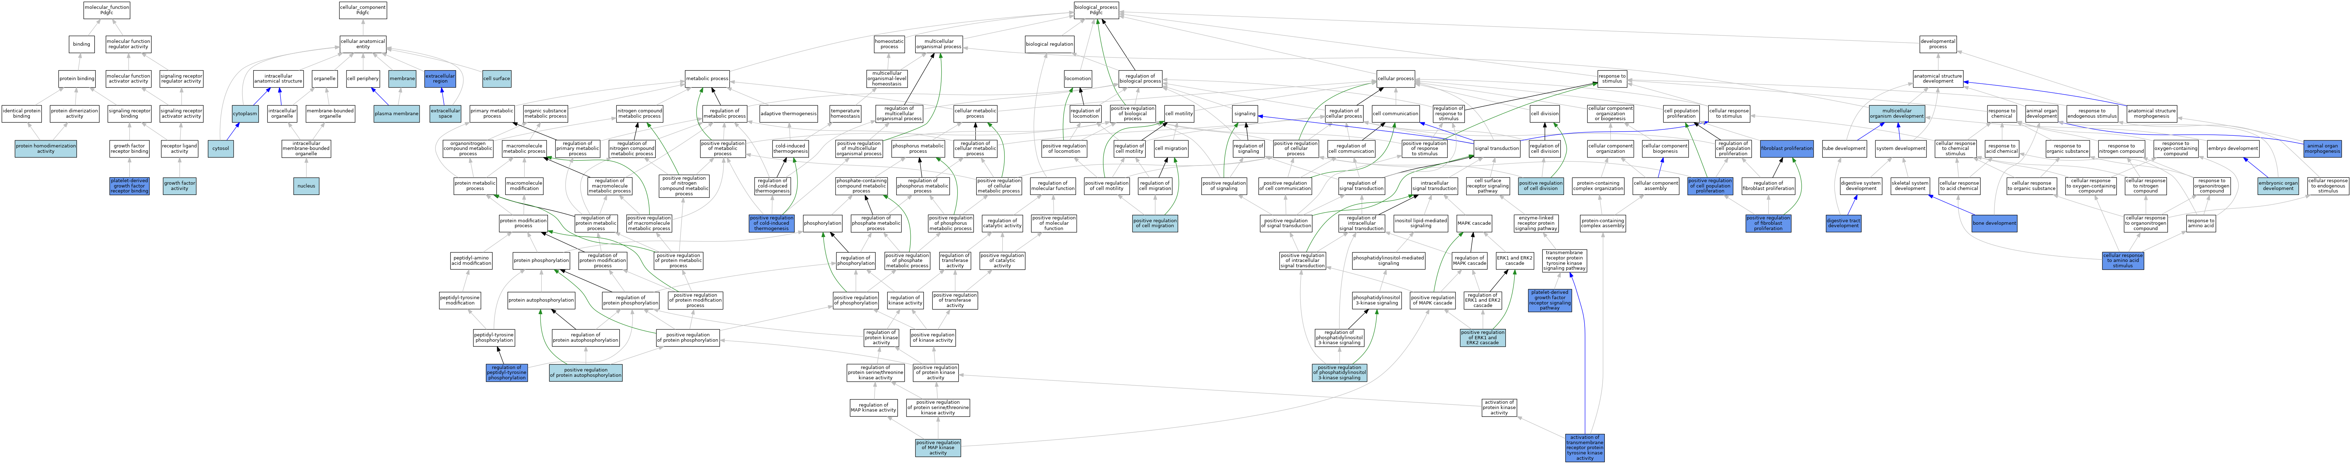The height and width of the screenshot is (464, 2351).
Task: Click 'positive regulation of cell population proliferation' node
Action: pyautogui.click(x=1710, y=186)
